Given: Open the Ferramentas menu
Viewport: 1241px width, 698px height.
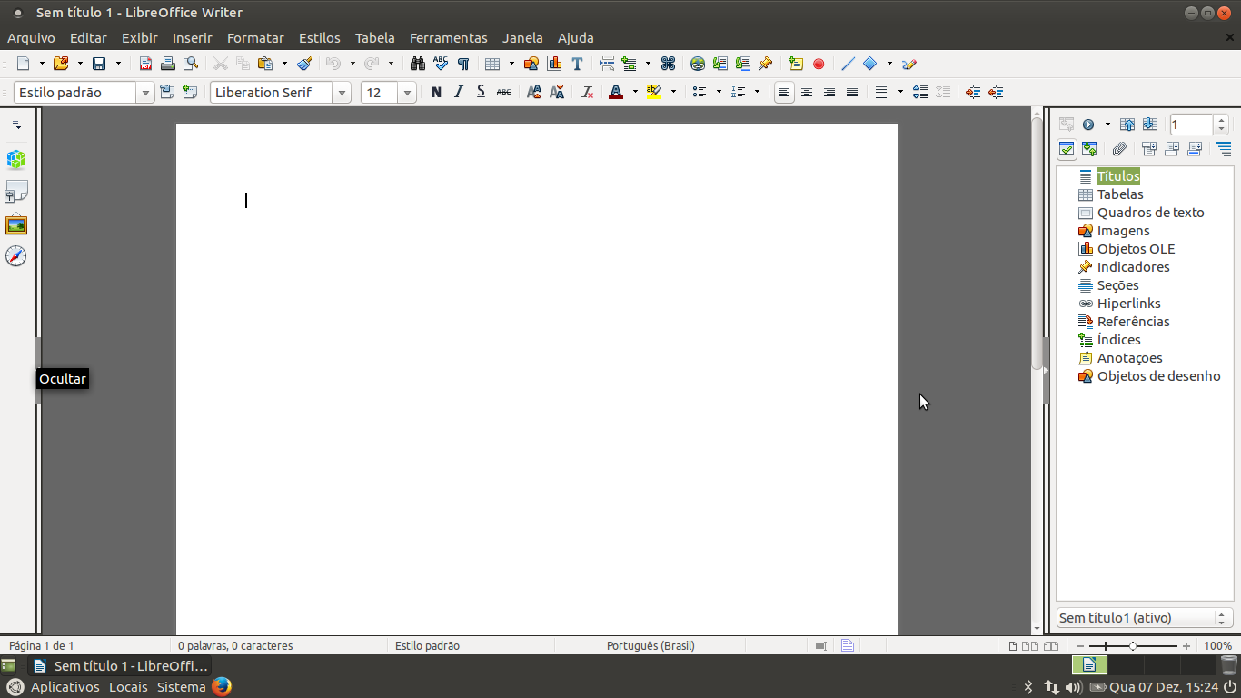Looking at the screenshot, I should [449, 38].
